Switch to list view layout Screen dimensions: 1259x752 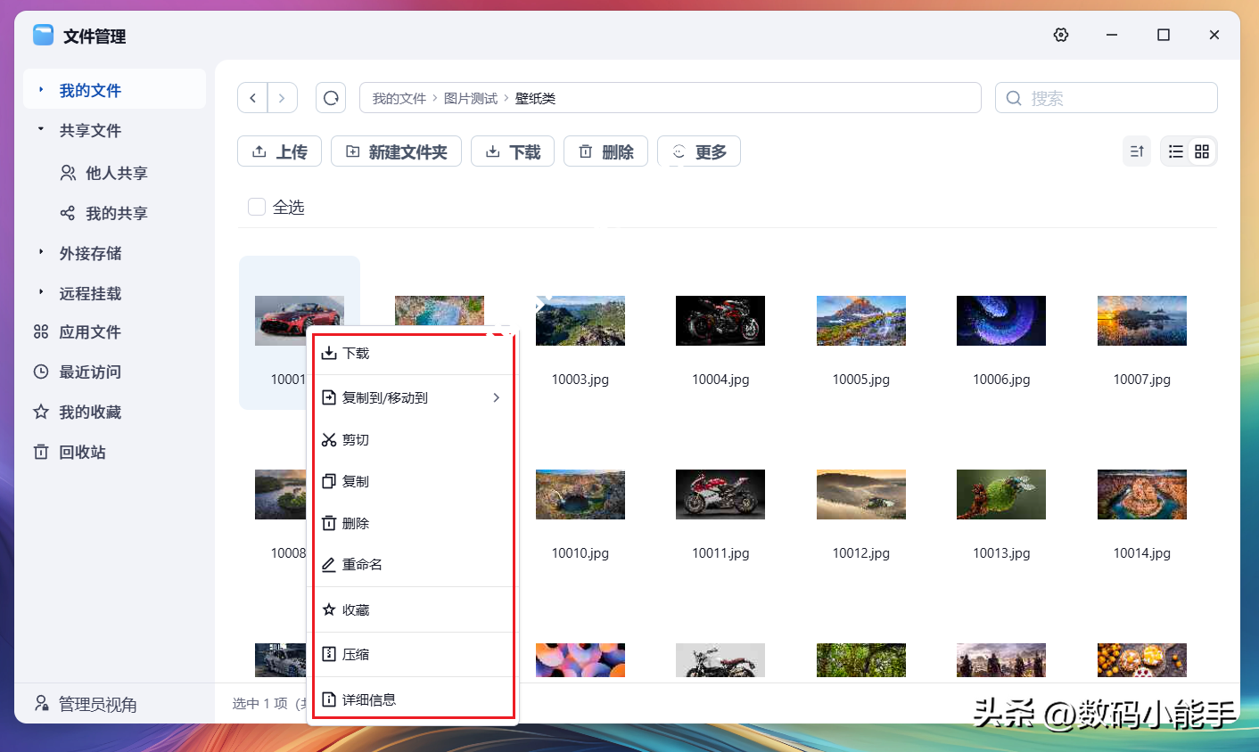click(x=1176, y=151)
